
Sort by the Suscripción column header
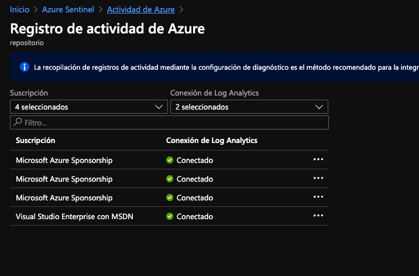pos(35,141)
